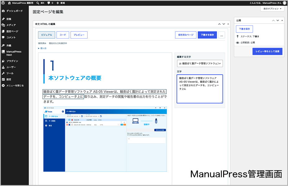
Task: Move 本文 HTML の編集 panel up
Action: [219, 24]
